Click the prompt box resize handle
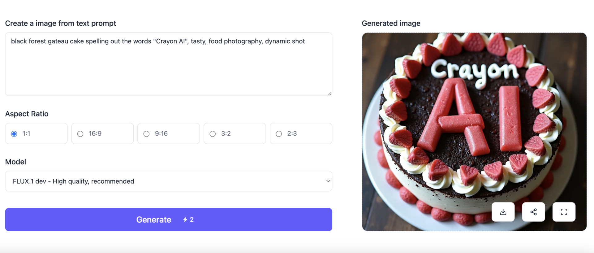Image resolution: width=594 pixels, height=253 pixels. 330,94
